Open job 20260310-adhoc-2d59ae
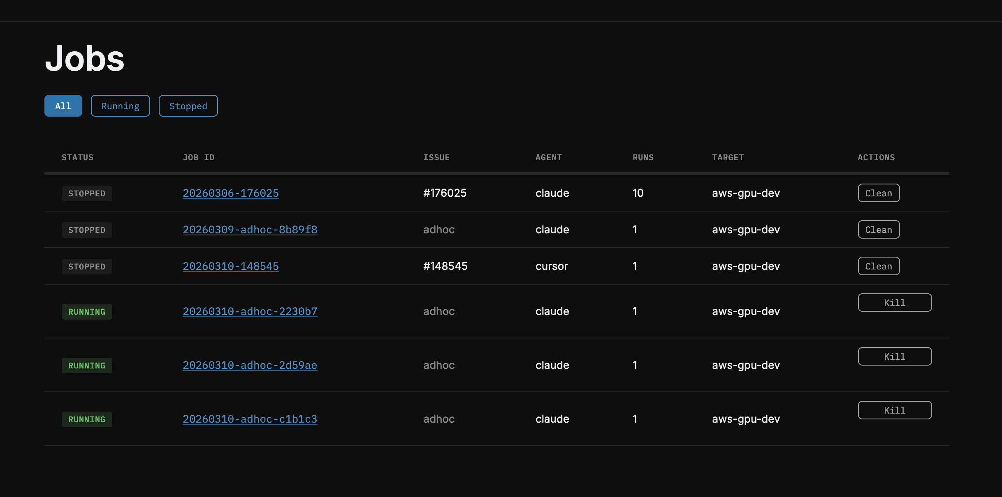The image size is (1002, 497). click(250, 365)
